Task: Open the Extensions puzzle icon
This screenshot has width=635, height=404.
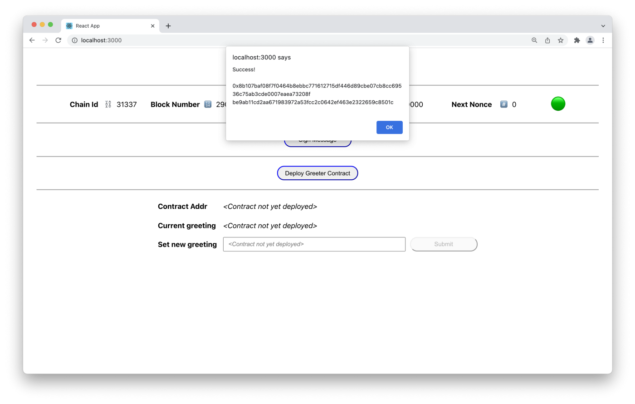Action: point(577,40)
